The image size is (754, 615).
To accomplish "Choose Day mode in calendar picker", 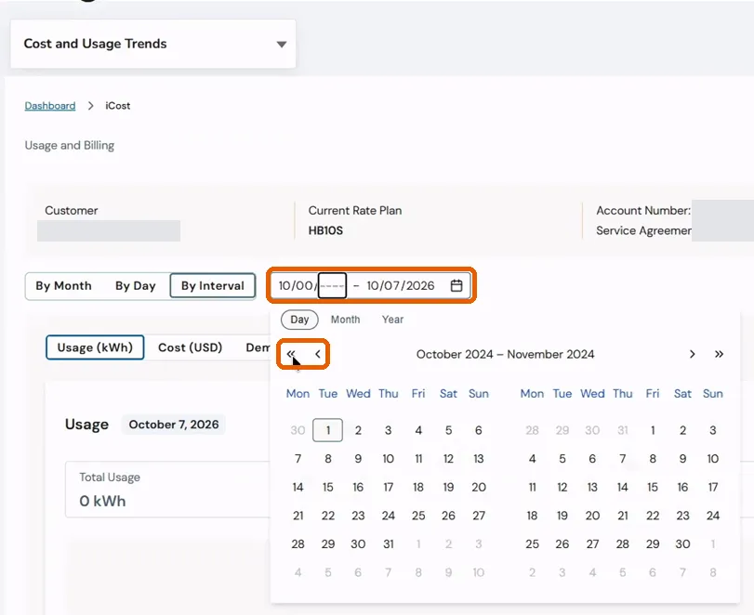I will tap(299, 320).
